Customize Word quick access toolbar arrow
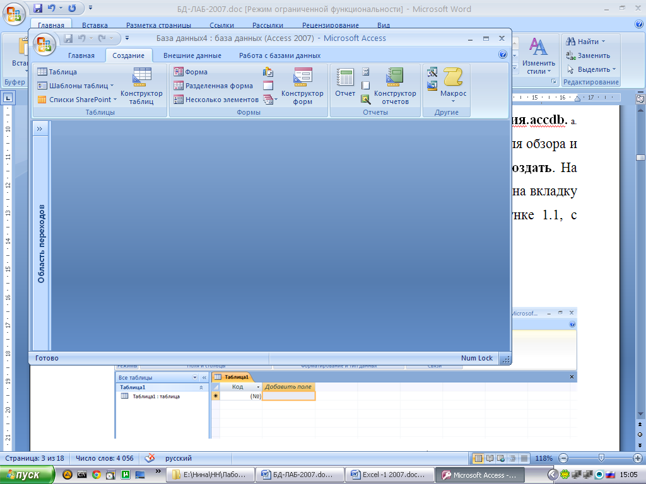The image size is (646, 484). (x=91, y=8)
